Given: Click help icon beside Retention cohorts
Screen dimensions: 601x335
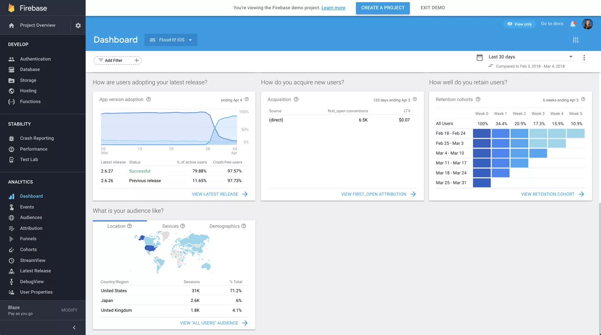Looking at the screenshot, I should 478,99.
